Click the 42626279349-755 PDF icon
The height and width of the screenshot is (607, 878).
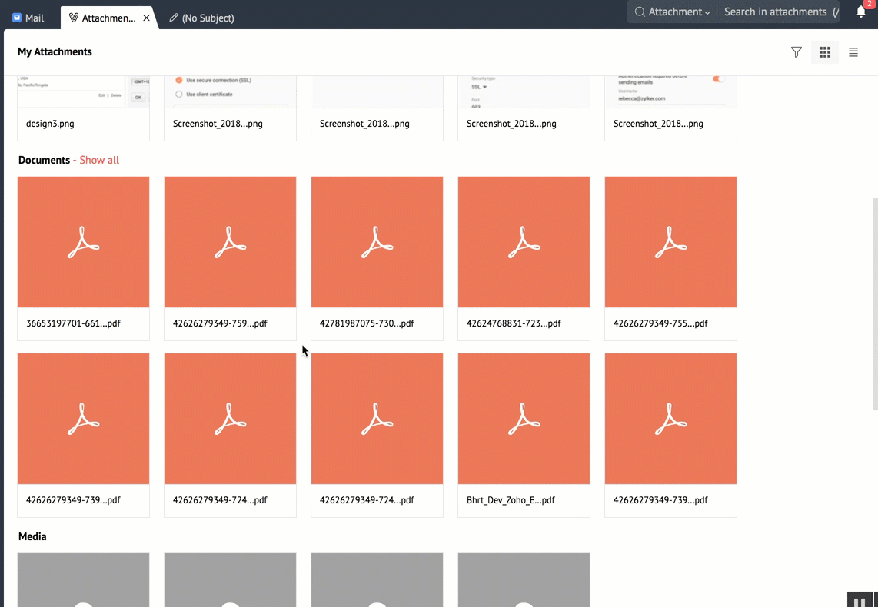[670, 242]
